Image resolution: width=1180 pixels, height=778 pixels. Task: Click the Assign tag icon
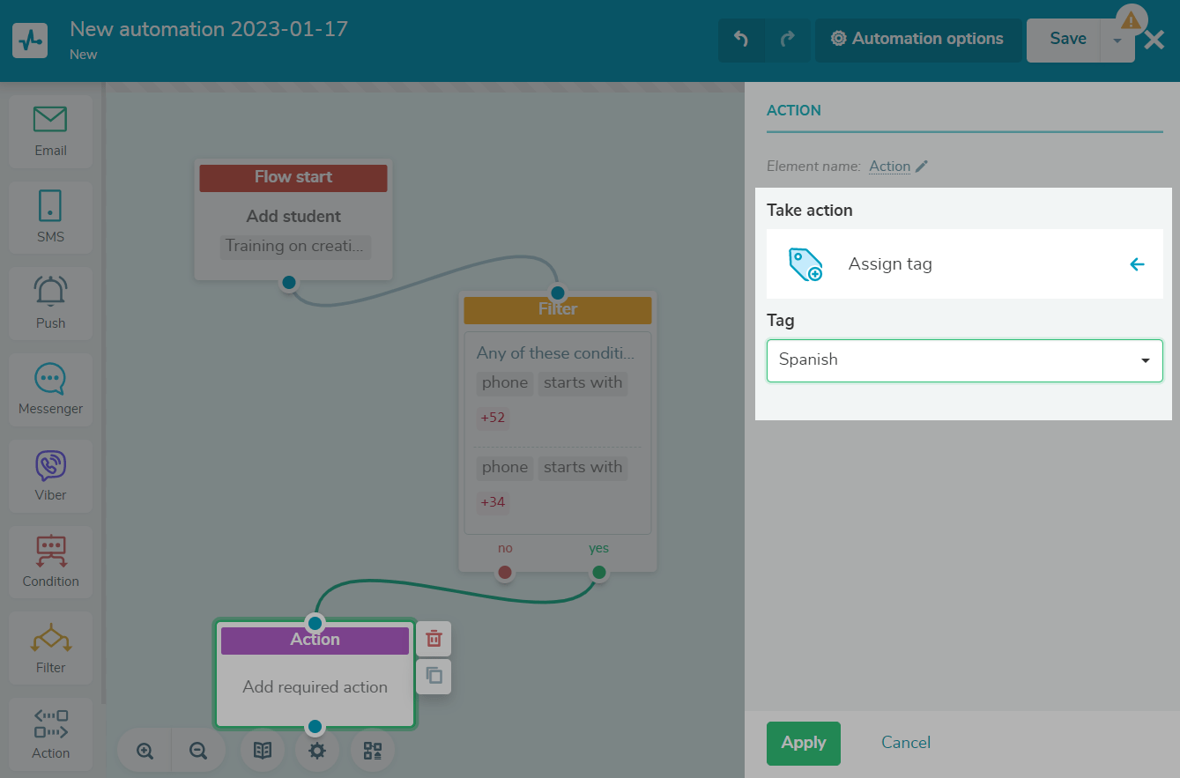point(805,264)
